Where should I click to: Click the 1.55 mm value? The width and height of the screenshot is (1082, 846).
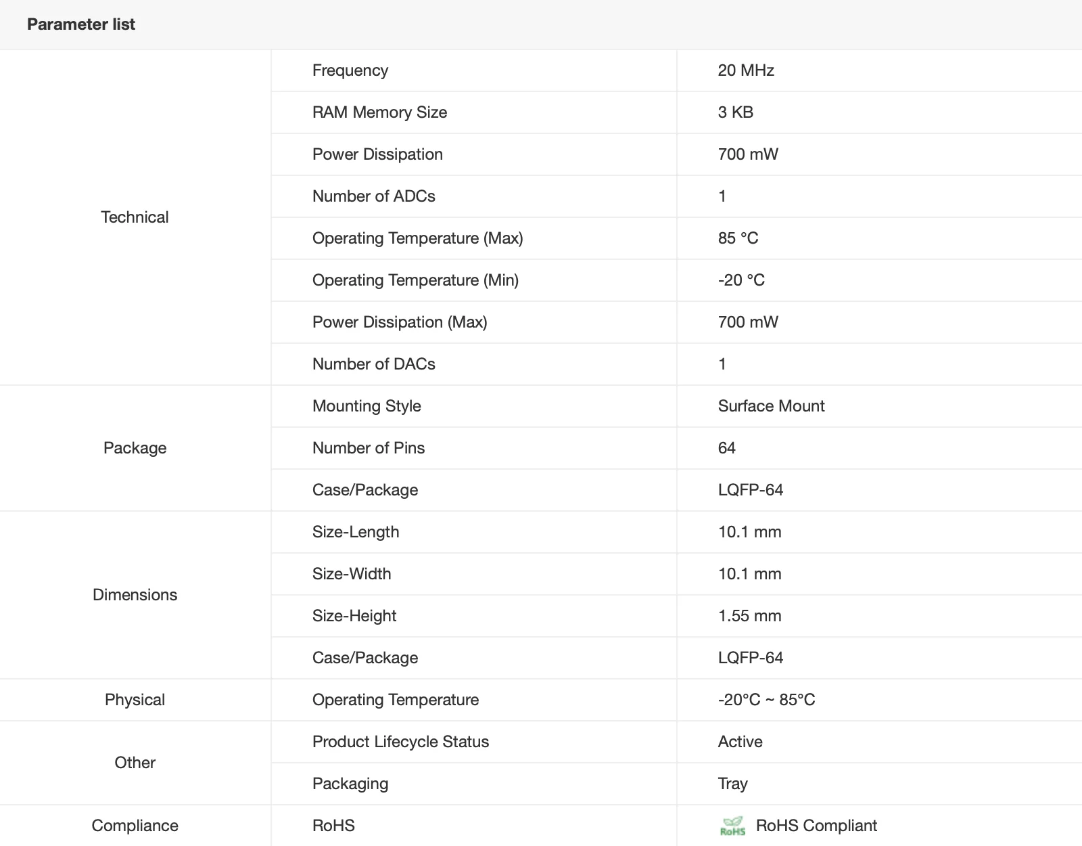coord(749,616)
